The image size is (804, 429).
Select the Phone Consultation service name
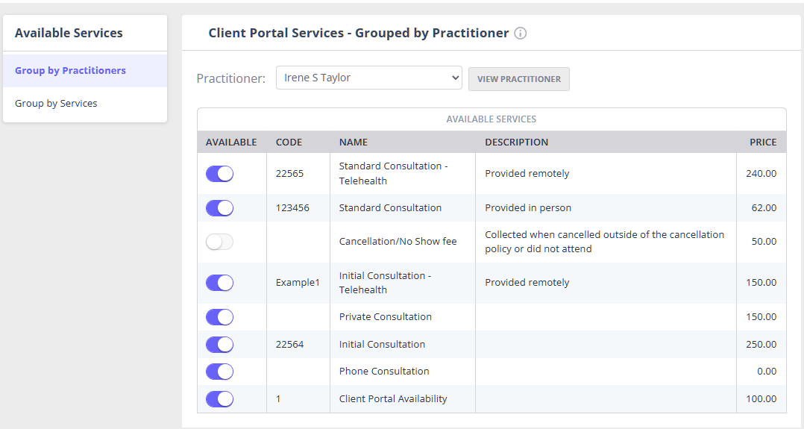coord(384,372)
